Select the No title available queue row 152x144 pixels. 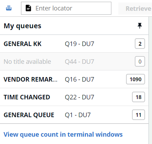point(74,61)
